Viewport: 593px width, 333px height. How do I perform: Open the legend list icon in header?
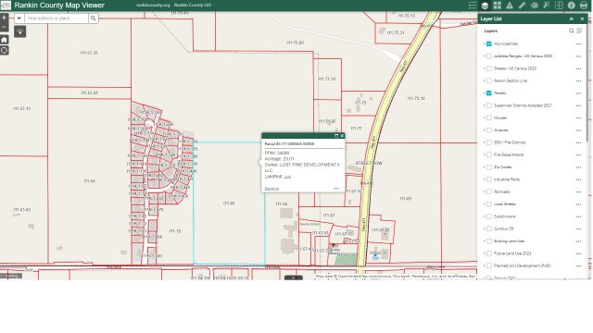pos(472,6)
